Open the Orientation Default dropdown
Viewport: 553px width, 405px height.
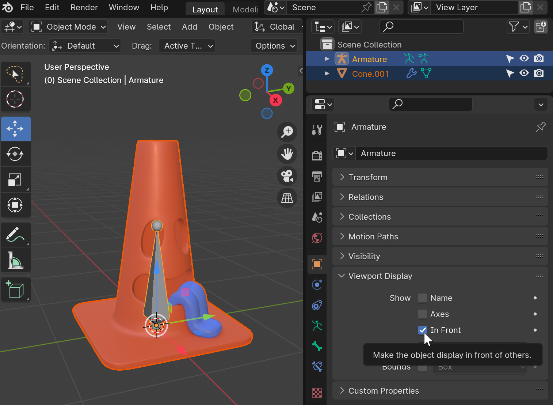[x=85, y=46]
